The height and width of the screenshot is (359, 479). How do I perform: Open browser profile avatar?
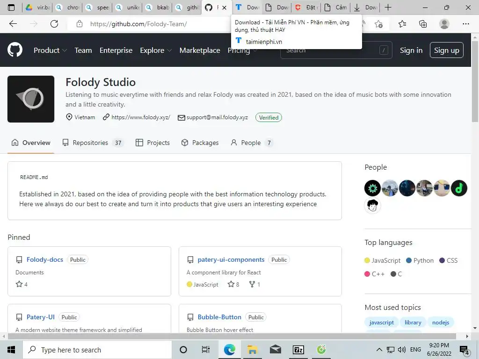(444, 24)
